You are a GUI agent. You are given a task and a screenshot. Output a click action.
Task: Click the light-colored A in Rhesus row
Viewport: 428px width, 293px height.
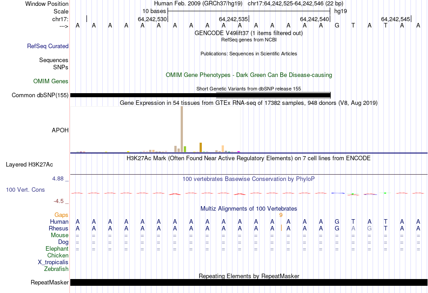pyautogui.click(x=353, y=228)
